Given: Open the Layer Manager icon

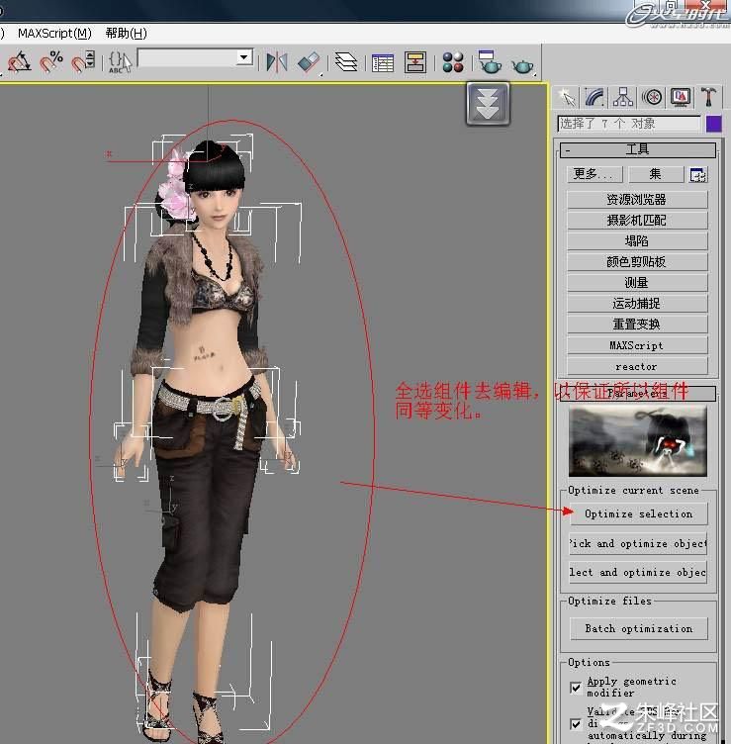Looking at the screenshot, I should [346, 61].
